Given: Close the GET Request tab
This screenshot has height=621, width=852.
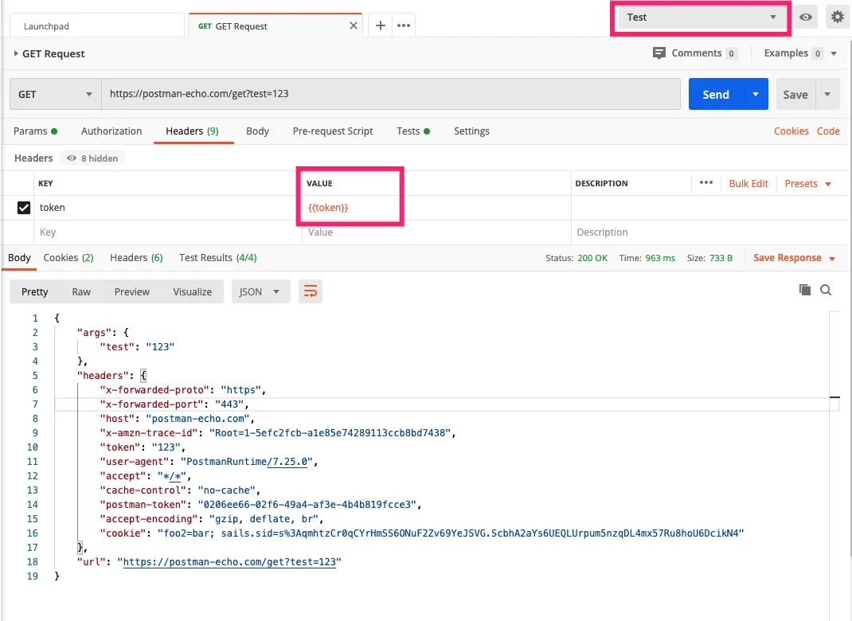Looking at the screenshot, I should [x=354, y=25].
